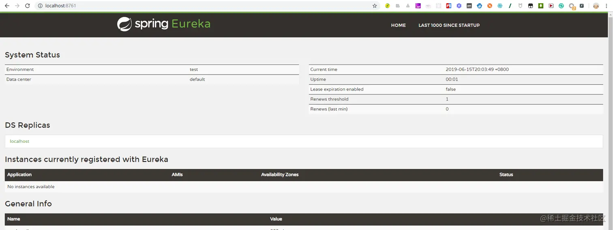Click the 'Instances currently registered with Eureka' heading
The height and width of the screenshot is (230, 613).
[x=86, y=159]
